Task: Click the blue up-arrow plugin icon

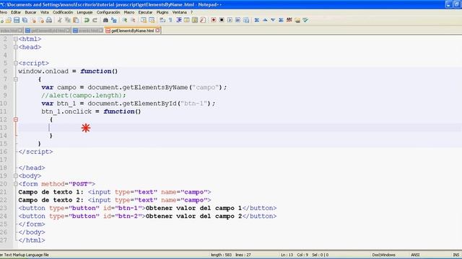Action: pyautogui.click(x=265, y=20)
